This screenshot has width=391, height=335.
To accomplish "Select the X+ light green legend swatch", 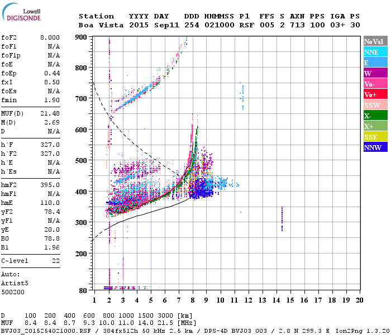I will pyautogui.click(x=375, y=126).
